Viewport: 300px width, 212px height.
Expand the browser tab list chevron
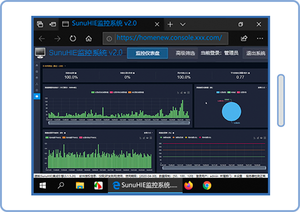click(x=183, y=25)
